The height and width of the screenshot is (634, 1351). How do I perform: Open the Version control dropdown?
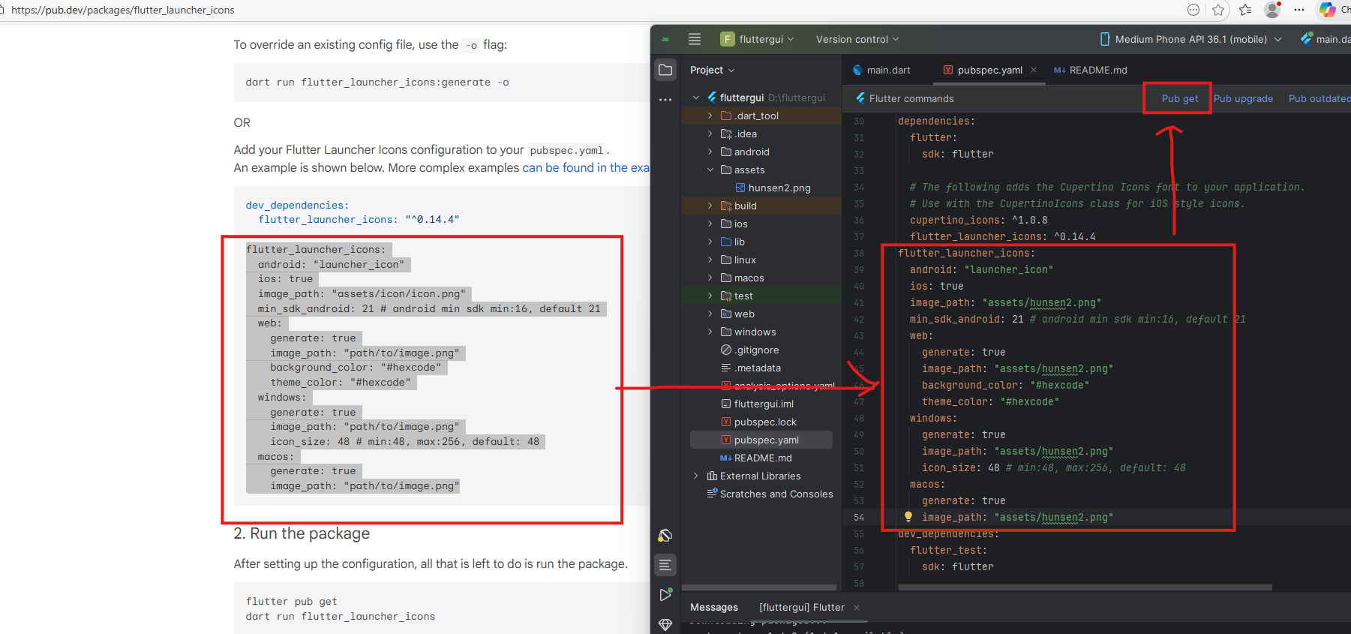(x=857, y=39)
